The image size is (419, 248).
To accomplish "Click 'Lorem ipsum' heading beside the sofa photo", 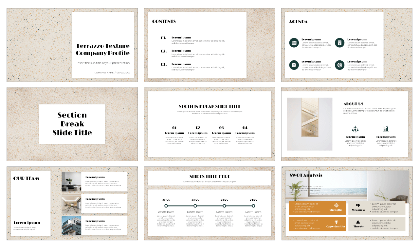I will tap(95, 177).
